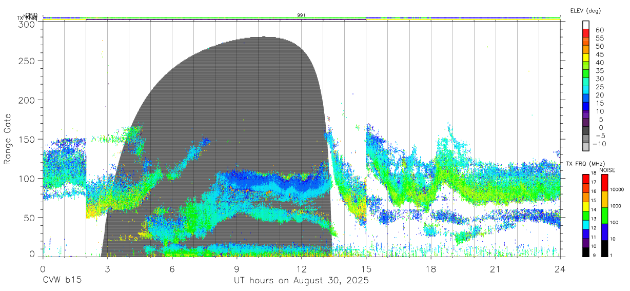The image size is (630, 291).
Task: Click the black bottom cell of TX FRQ colorbar
Action: (586, 252)
